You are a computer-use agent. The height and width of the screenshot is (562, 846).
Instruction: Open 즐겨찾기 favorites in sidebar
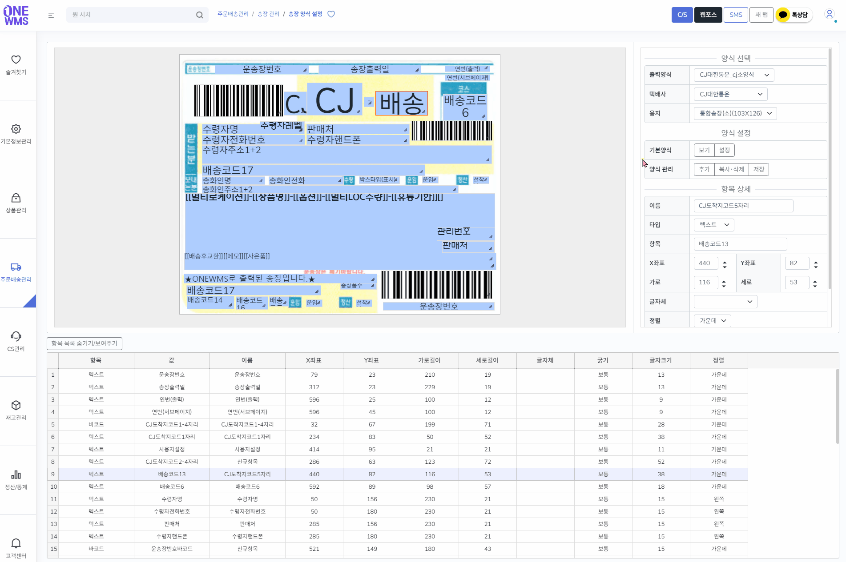point(16,65)
